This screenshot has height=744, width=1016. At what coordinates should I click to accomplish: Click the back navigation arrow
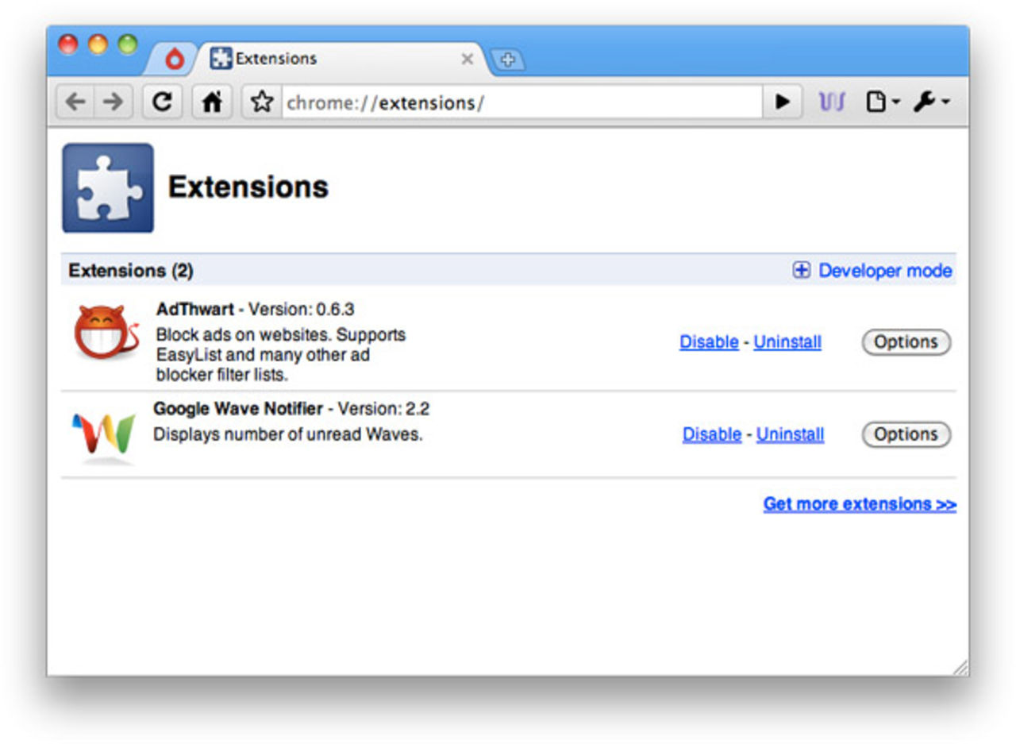coord(75,102)
